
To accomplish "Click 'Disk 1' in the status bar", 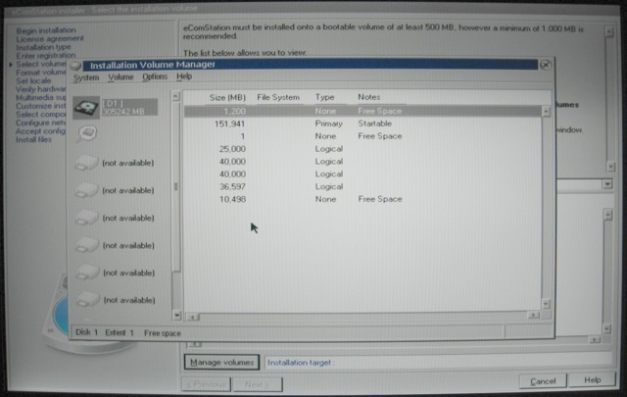I will (86, 332).
